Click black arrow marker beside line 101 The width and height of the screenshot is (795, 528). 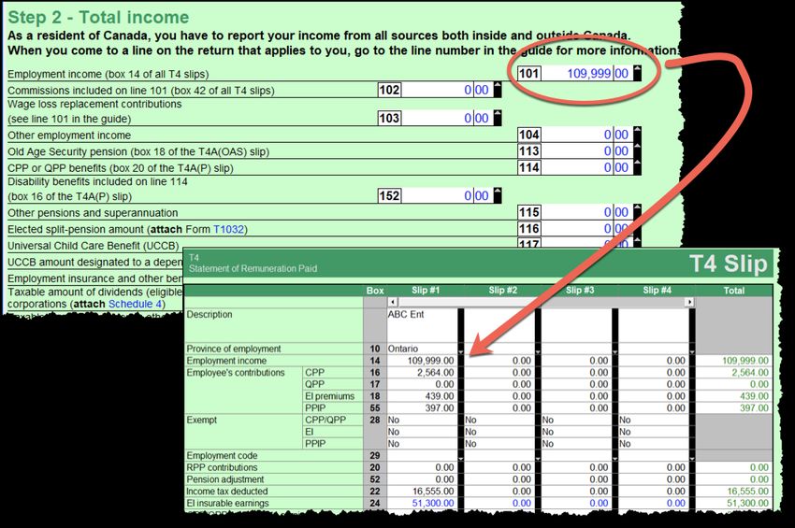click(637, 73)
